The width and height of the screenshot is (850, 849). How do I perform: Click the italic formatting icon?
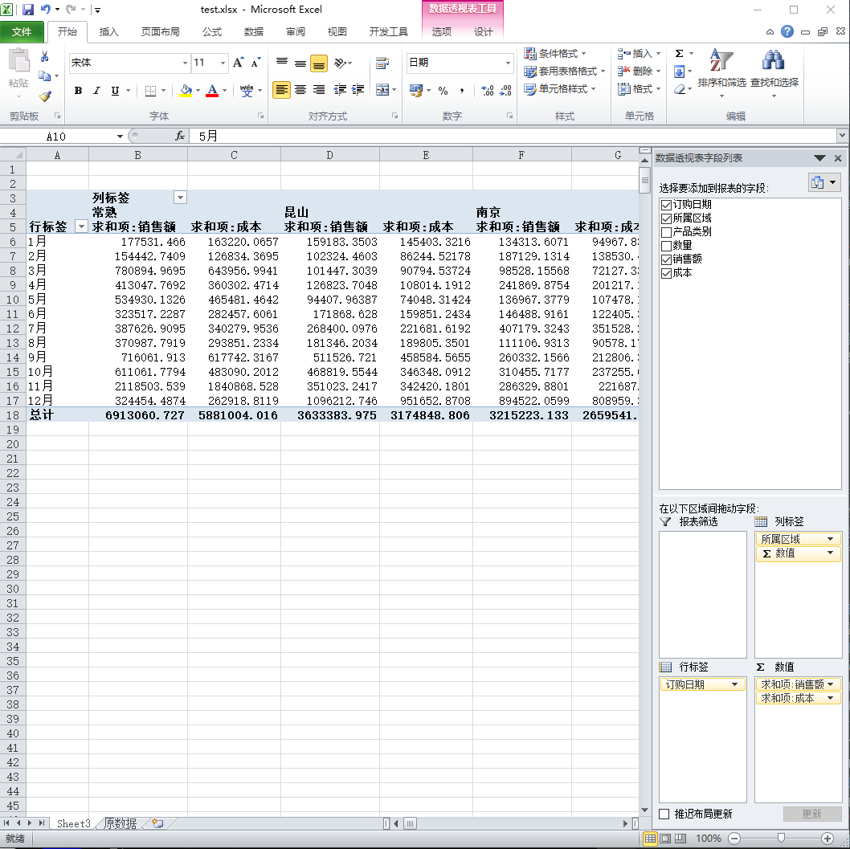[96, 91]
